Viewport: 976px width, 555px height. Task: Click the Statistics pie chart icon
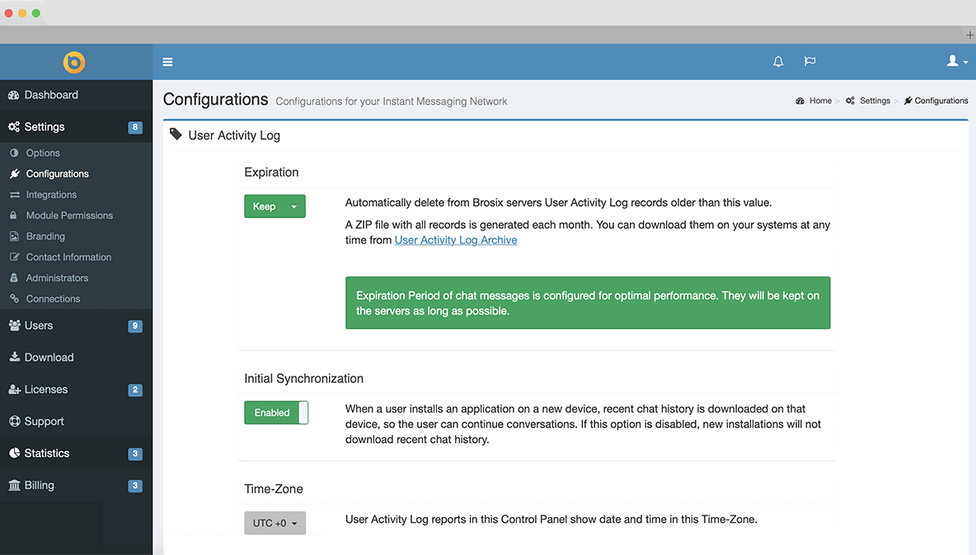14,453
